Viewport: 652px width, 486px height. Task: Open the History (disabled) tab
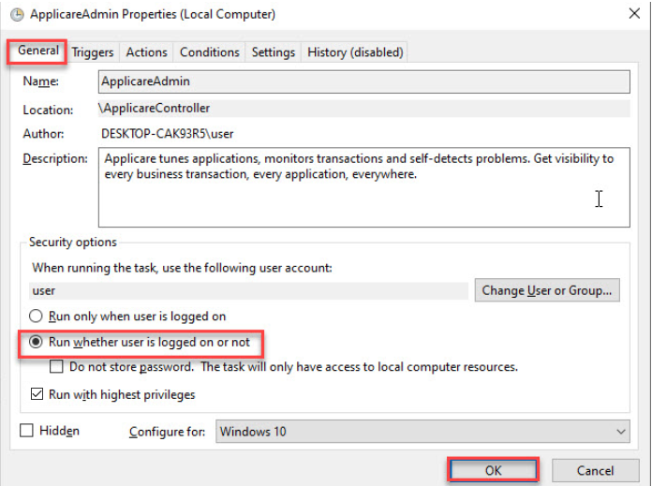click(355, 52)
